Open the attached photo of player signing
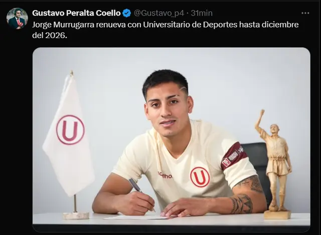This screenshot has width=321, height=235. [x=172, y=140]
